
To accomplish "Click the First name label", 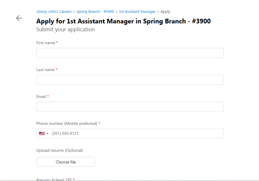I will pyautogui.click(x=46, y=43).
